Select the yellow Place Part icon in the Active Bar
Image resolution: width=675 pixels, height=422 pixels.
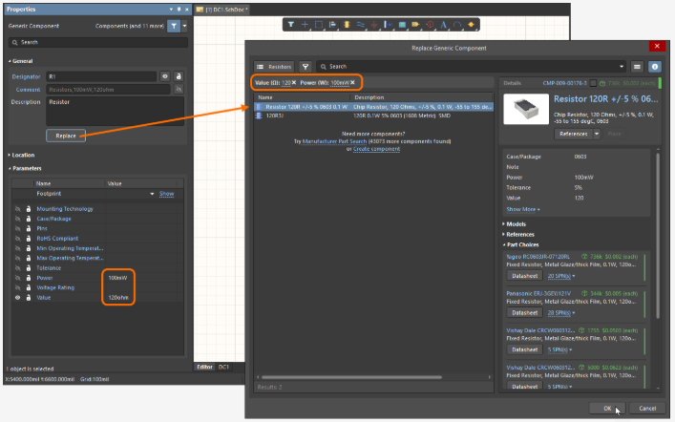pyautogui.click(x=347, y=25)
